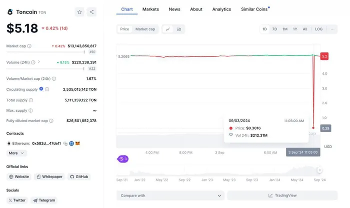Add token to MetaMask via fox icon
The image size is (350, 208).
pyautogui.click(x=77, y=144)
